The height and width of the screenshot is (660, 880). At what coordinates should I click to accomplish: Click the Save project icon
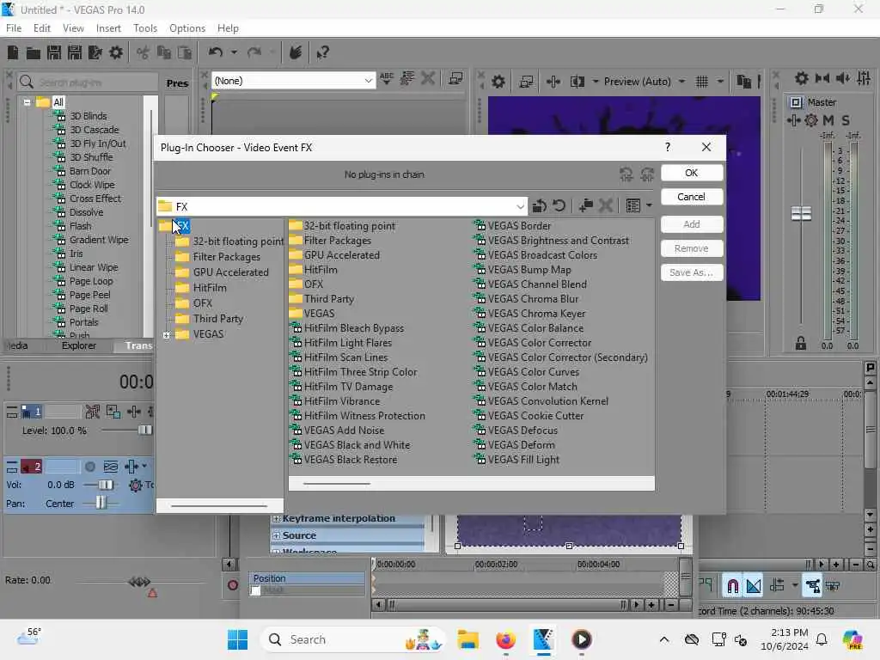54,52
